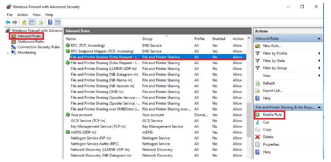Open the View menu
Screen dimensions: 331x162
(x=37, y=15)
